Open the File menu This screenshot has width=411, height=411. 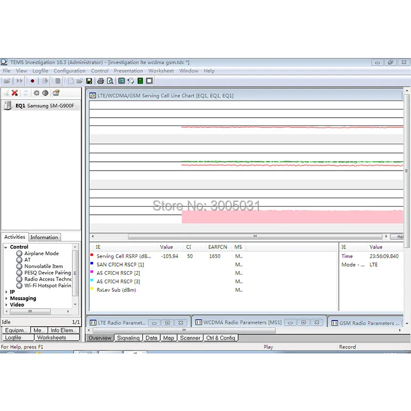[x=7, y=71]
